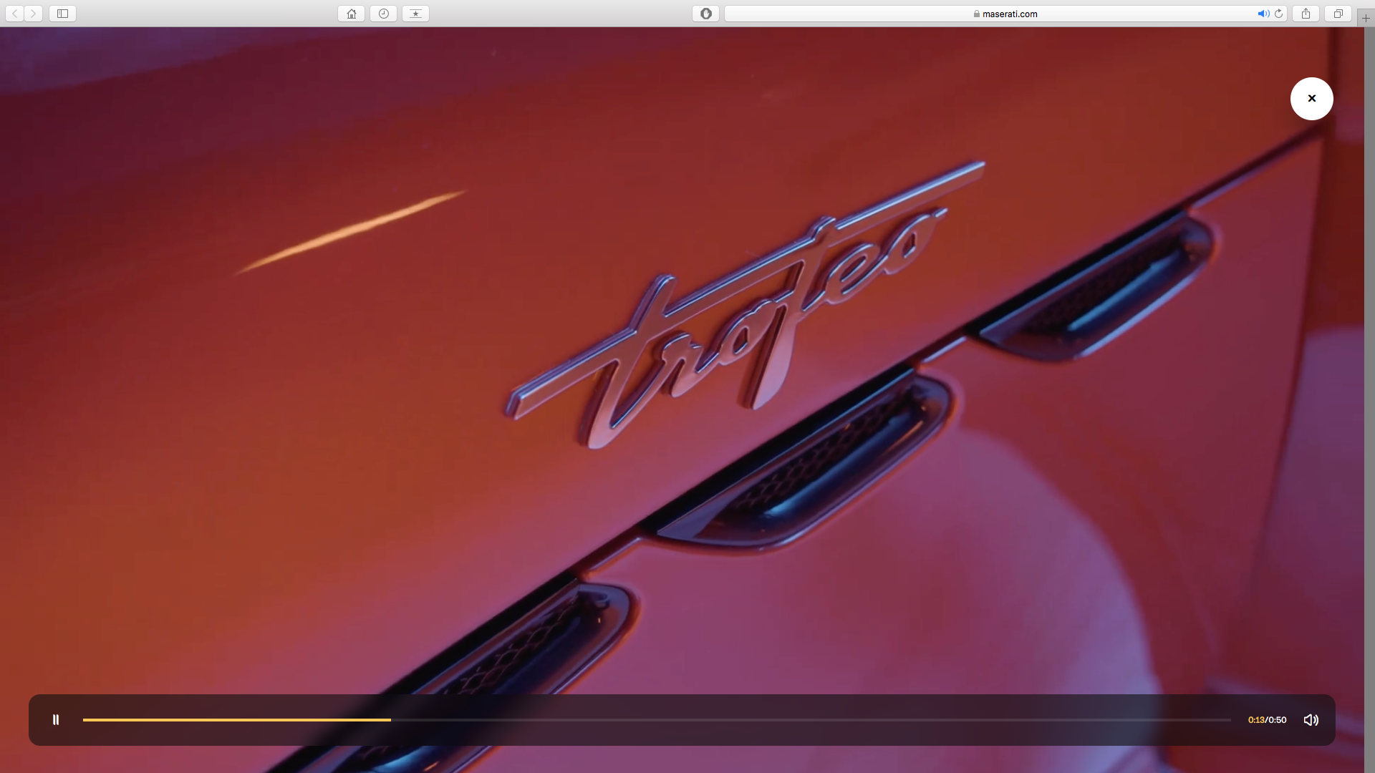Open a new tab with plus button
Screen dimensions: 1375x773
tap(1366, 18)
